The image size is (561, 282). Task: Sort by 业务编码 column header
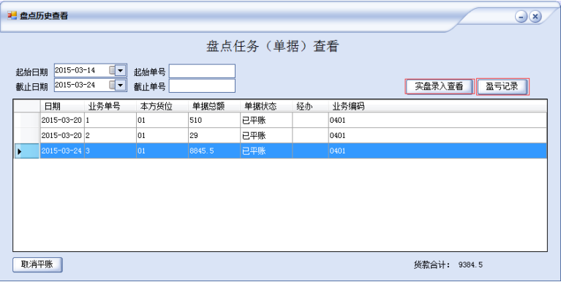coord(437,106)
